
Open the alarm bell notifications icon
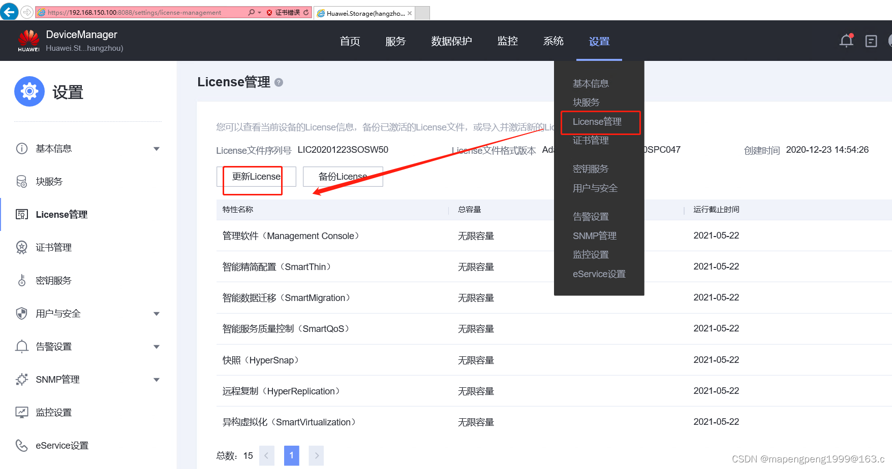click(x=846, y=41)
